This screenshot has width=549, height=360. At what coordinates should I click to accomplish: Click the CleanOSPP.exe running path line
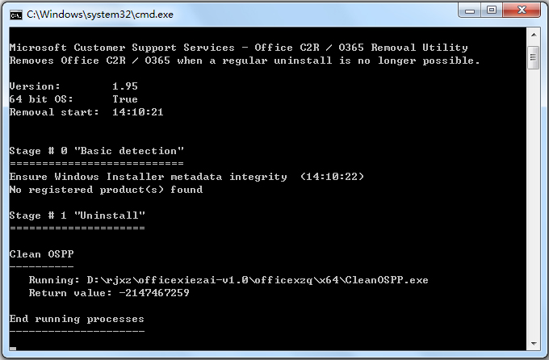(228, 280)
